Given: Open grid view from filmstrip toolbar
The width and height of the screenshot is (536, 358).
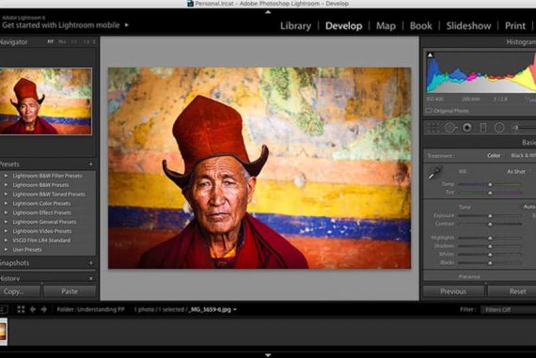Looking at the screenshot, I should pyautogui.click(x=21, y=309).
